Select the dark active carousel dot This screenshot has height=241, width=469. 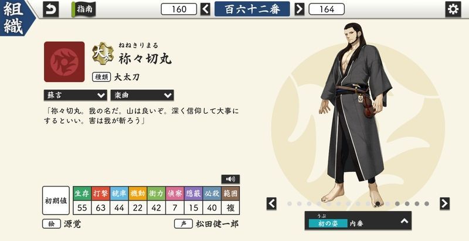[378, 203]
